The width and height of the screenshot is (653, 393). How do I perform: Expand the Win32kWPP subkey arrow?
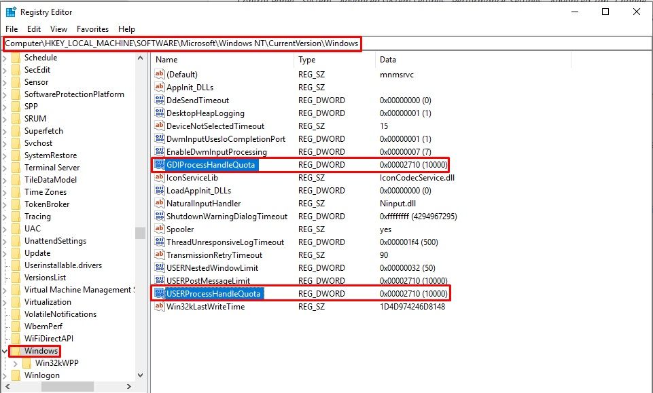click(16, 363)
